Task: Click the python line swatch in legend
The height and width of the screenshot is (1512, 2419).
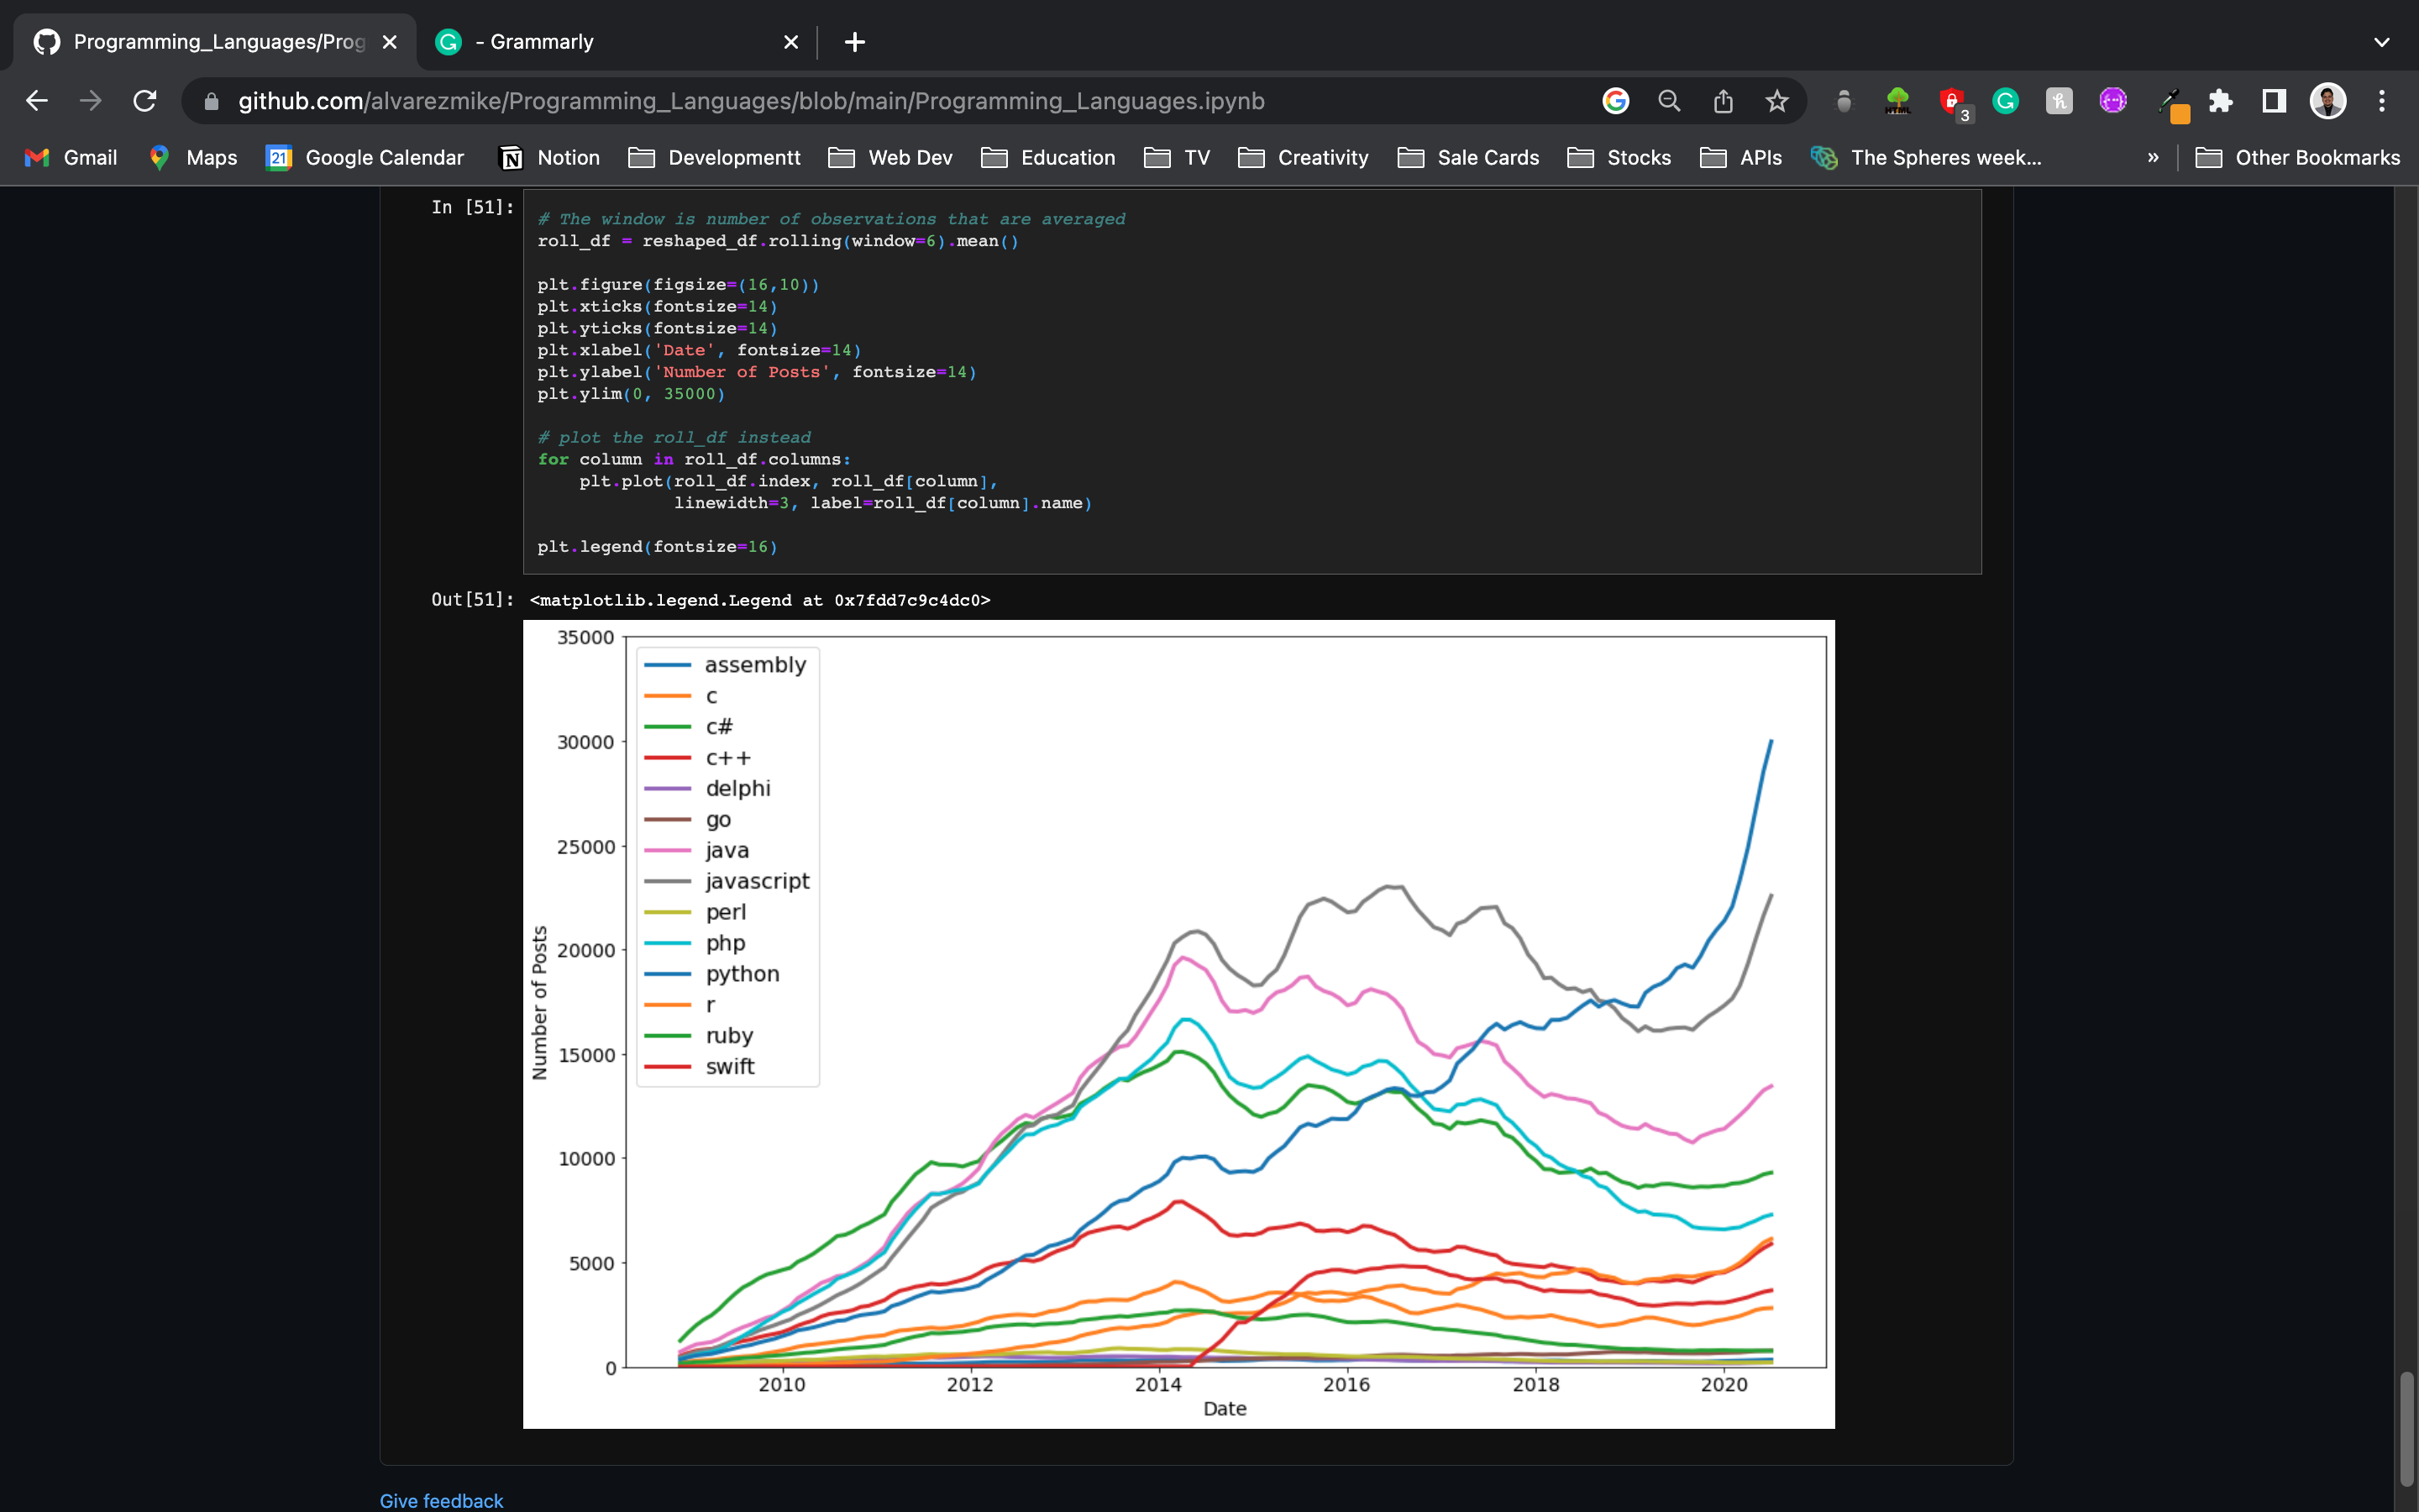Action: pos(668,974)
